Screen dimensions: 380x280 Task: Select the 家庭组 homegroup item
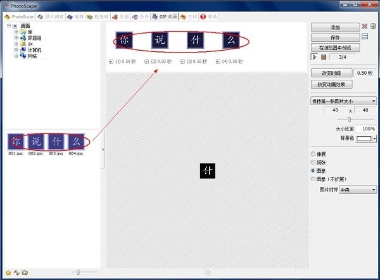pos(34,38)
